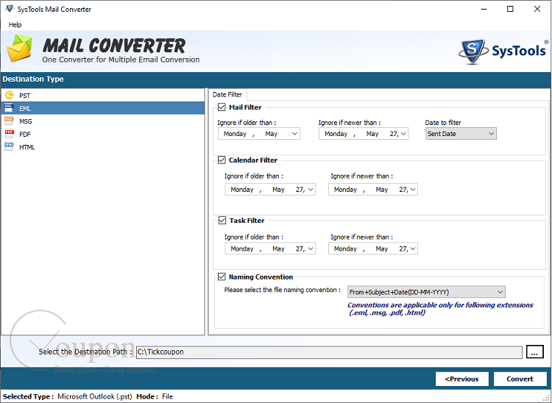The image size is (552, 403).
Task: Click the SysTools shield logo
Action: [473, 51]
